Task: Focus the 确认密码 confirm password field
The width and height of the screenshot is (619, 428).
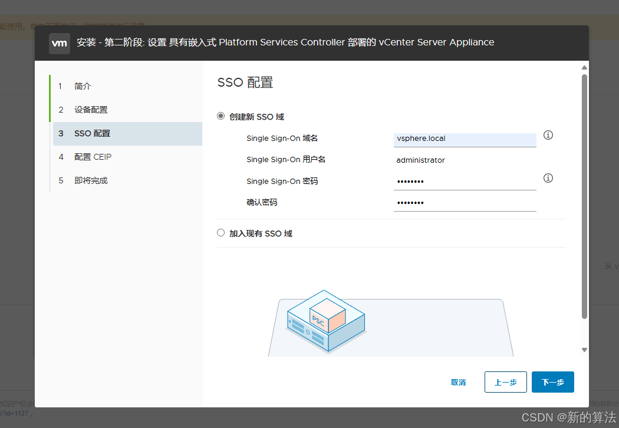Action: click(x=465, y=203)
